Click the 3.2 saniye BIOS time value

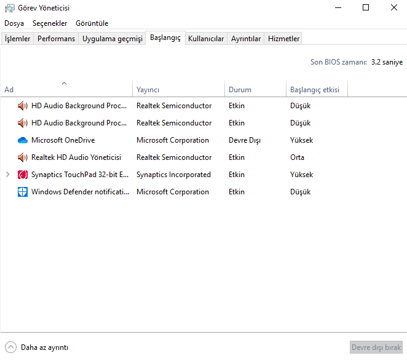pyautogui.click(x=387, y=62)
